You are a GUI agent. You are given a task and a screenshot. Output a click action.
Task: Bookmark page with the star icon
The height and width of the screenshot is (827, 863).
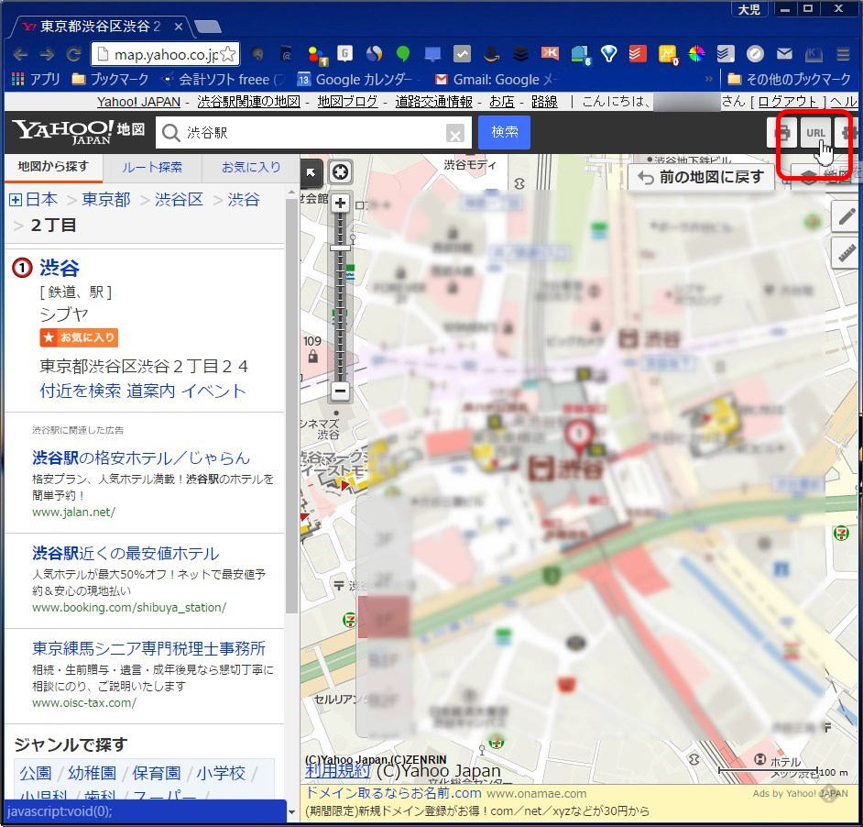pos(228,54)
